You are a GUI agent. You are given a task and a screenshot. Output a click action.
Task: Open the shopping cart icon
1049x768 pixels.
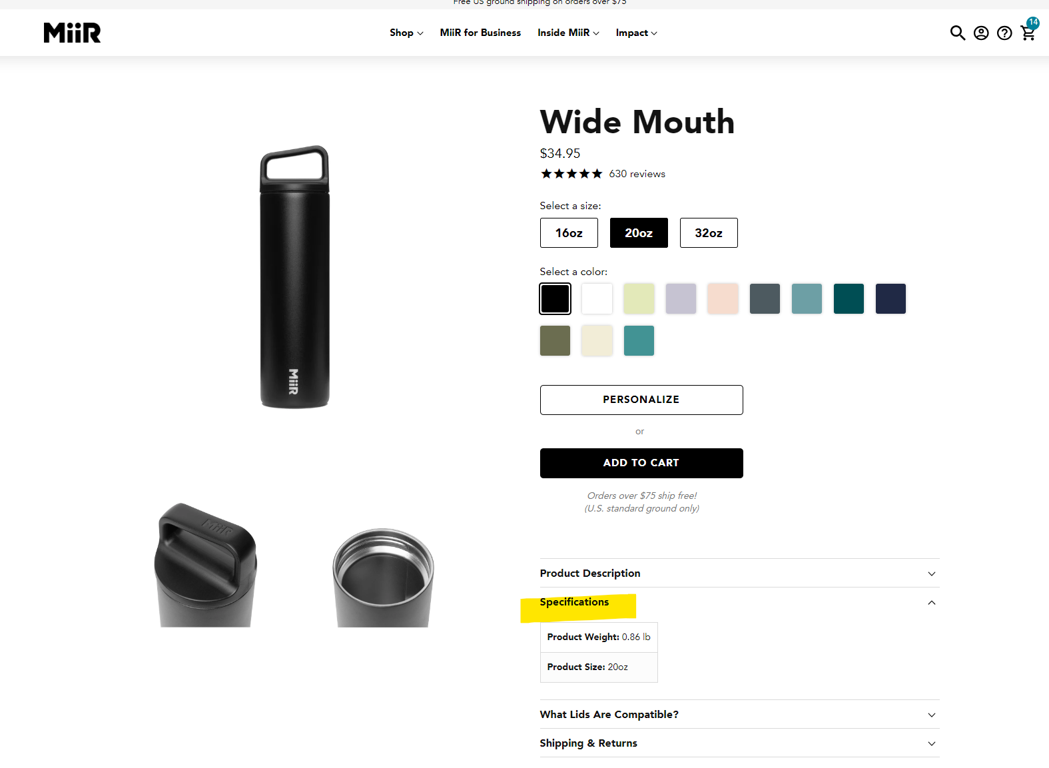1028,33
